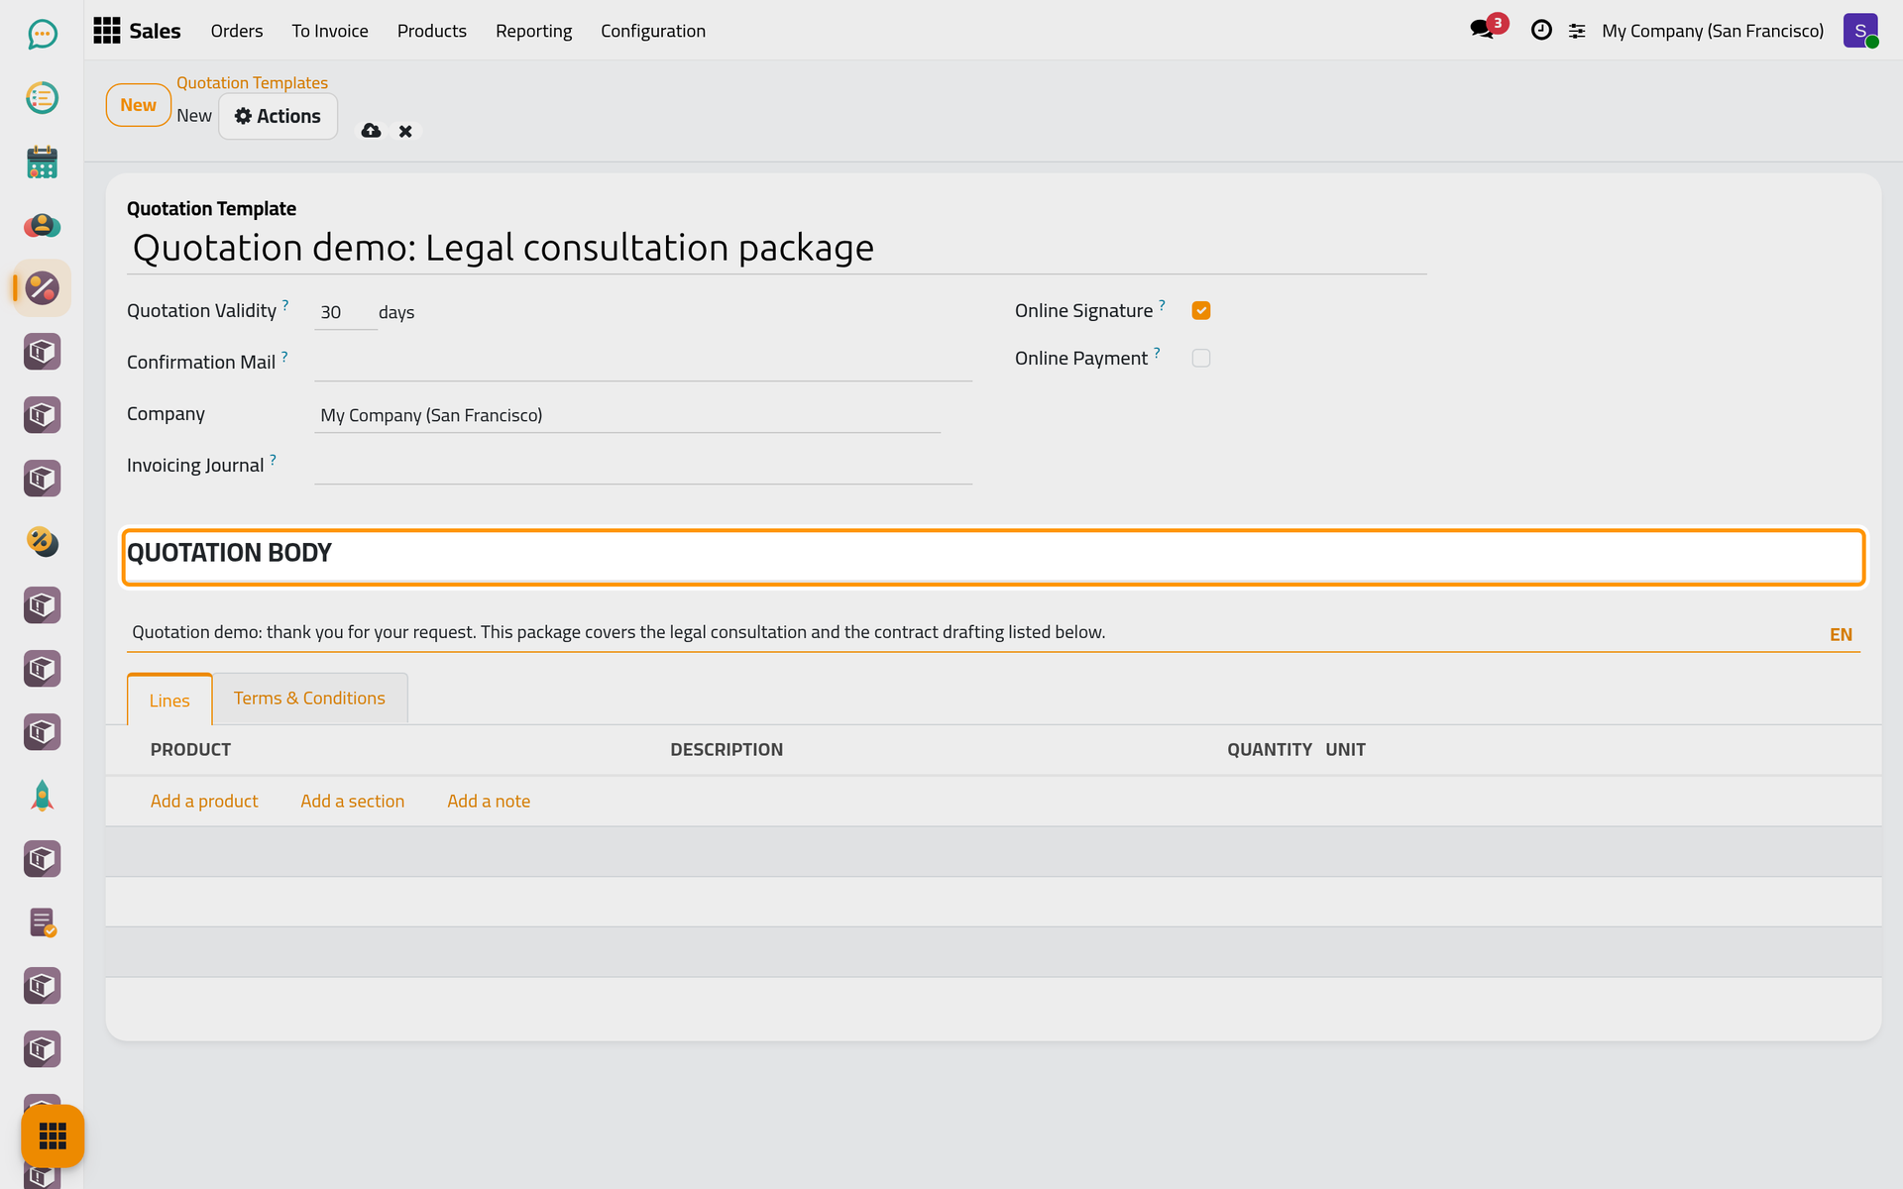Open the Actions button menu

pyautogui.click(x=278, y=116)
